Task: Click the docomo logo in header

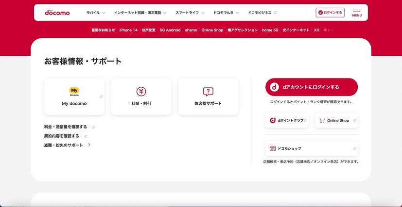Action: [57, 13]
